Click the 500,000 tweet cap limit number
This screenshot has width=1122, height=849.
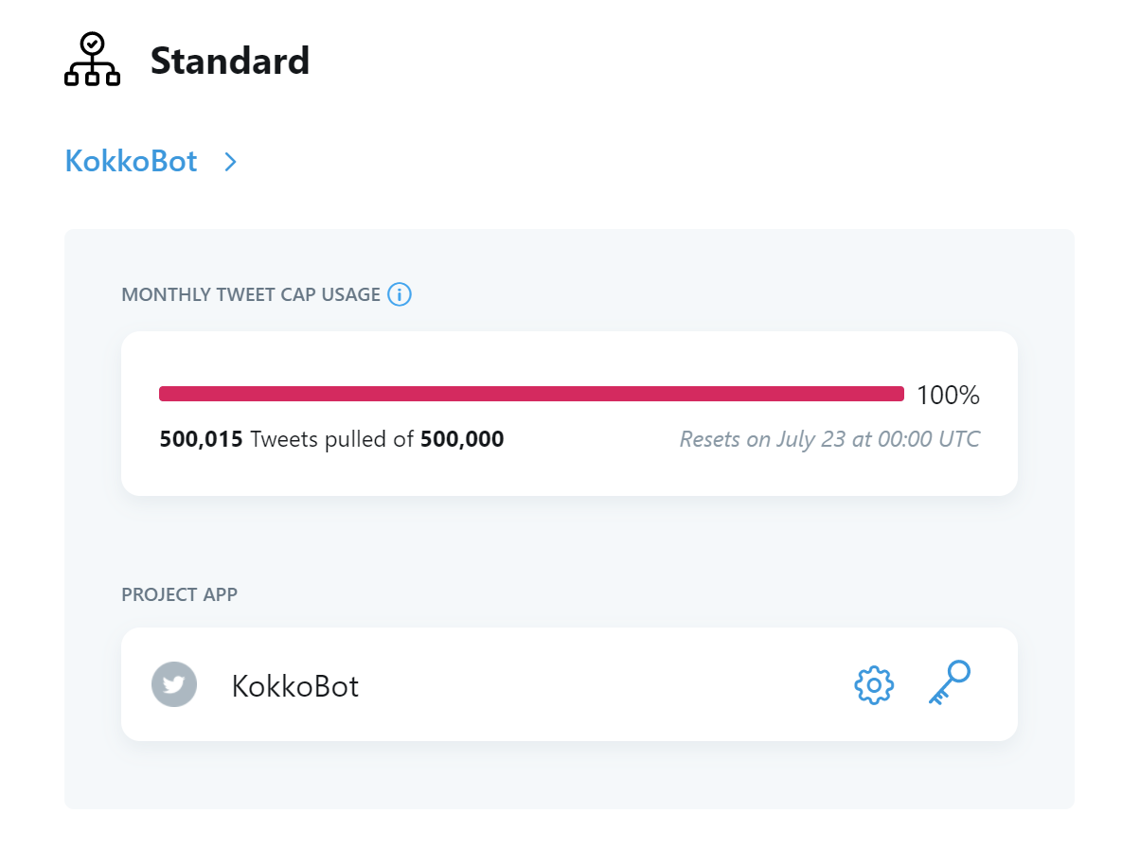462,439
